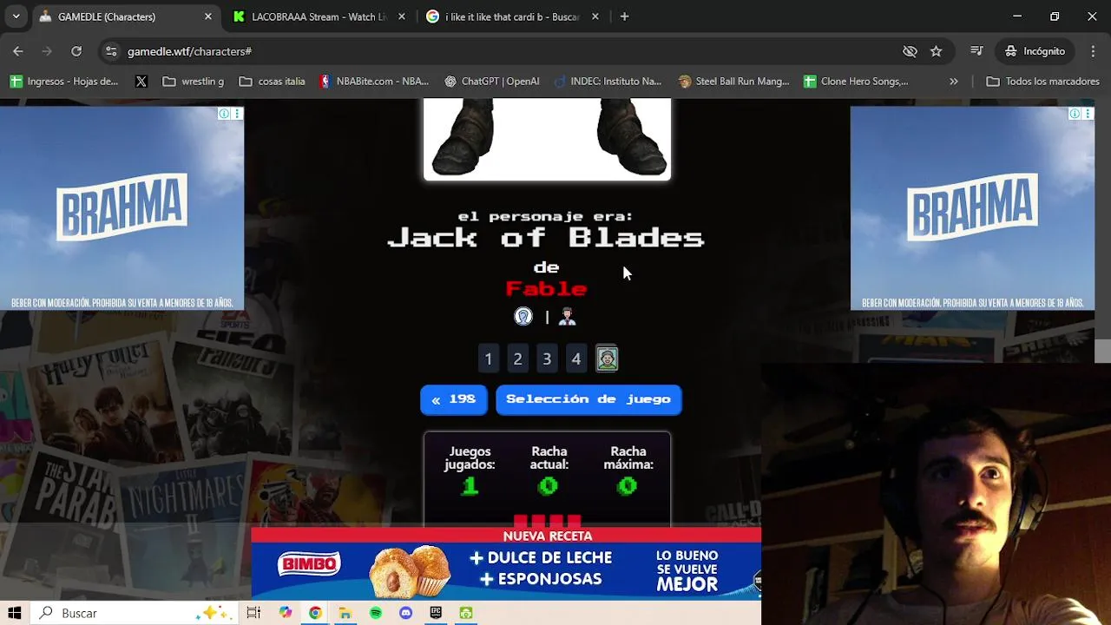
Task: Open Spotify from the taskbar
Action: (x=375, y=613)
